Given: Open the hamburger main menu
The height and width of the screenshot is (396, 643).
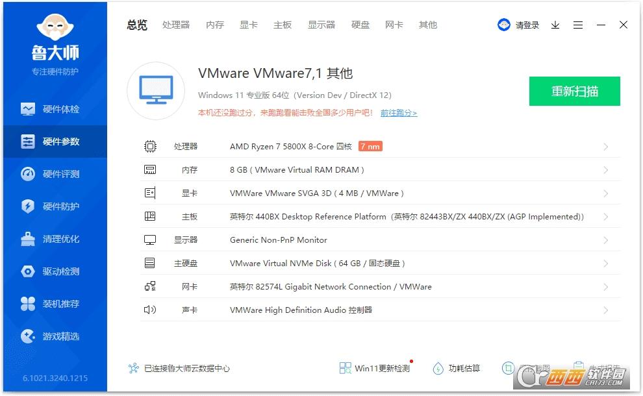Looking at the screenshot, I should click(578, 25).
